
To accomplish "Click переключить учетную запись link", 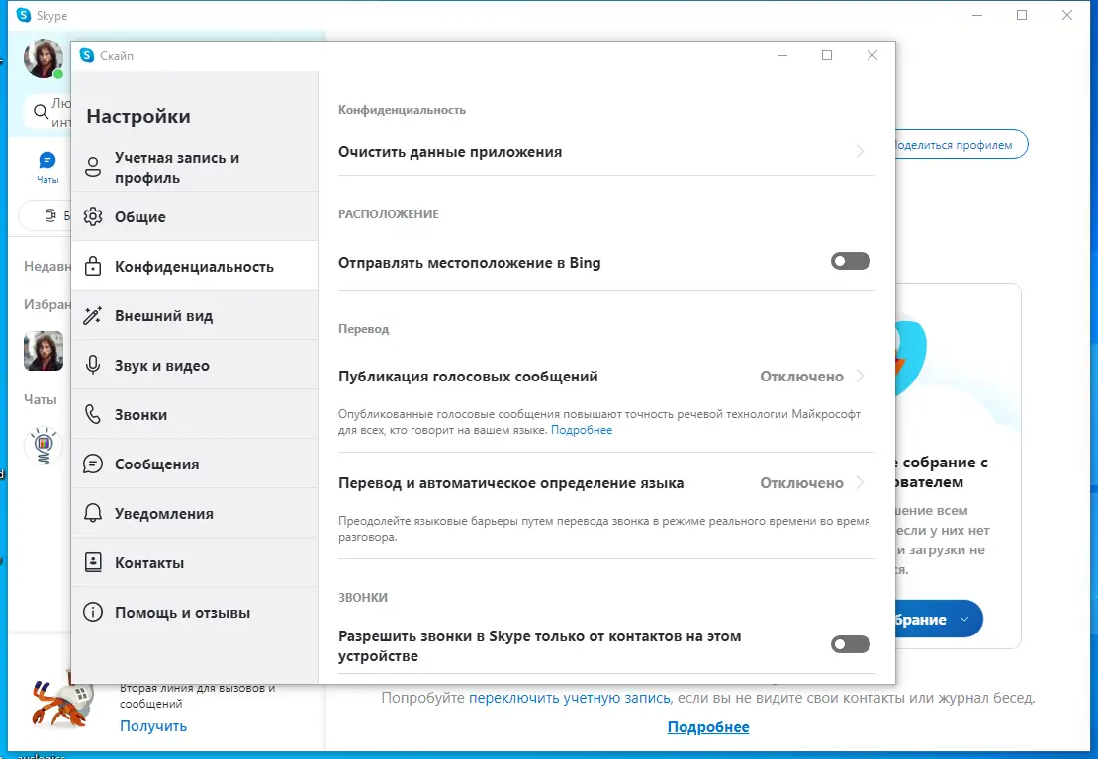I will (570, 698).
